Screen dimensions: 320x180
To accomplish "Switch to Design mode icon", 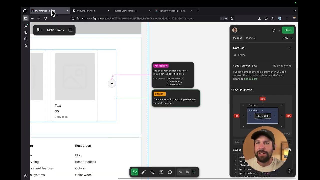I will (x=187, y=172).
